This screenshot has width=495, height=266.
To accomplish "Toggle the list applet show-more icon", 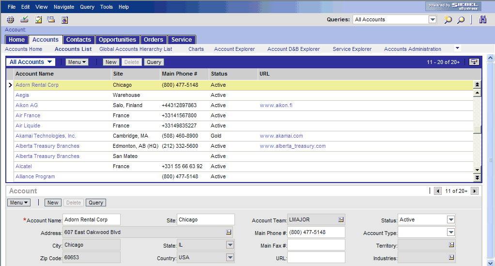I will pos(474,62).
